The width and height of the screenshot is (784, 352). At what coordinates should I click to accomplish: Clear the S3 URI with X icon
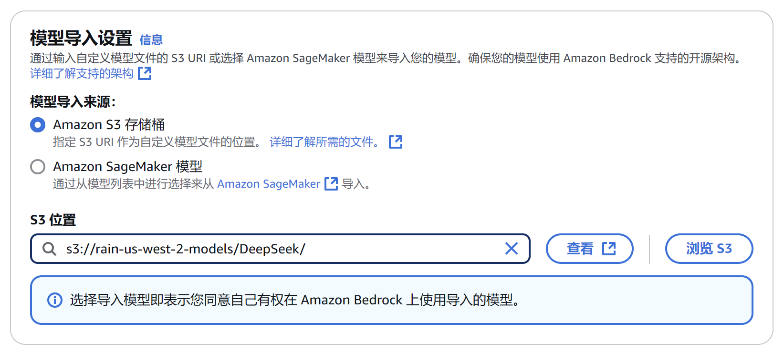coord(512,249)
